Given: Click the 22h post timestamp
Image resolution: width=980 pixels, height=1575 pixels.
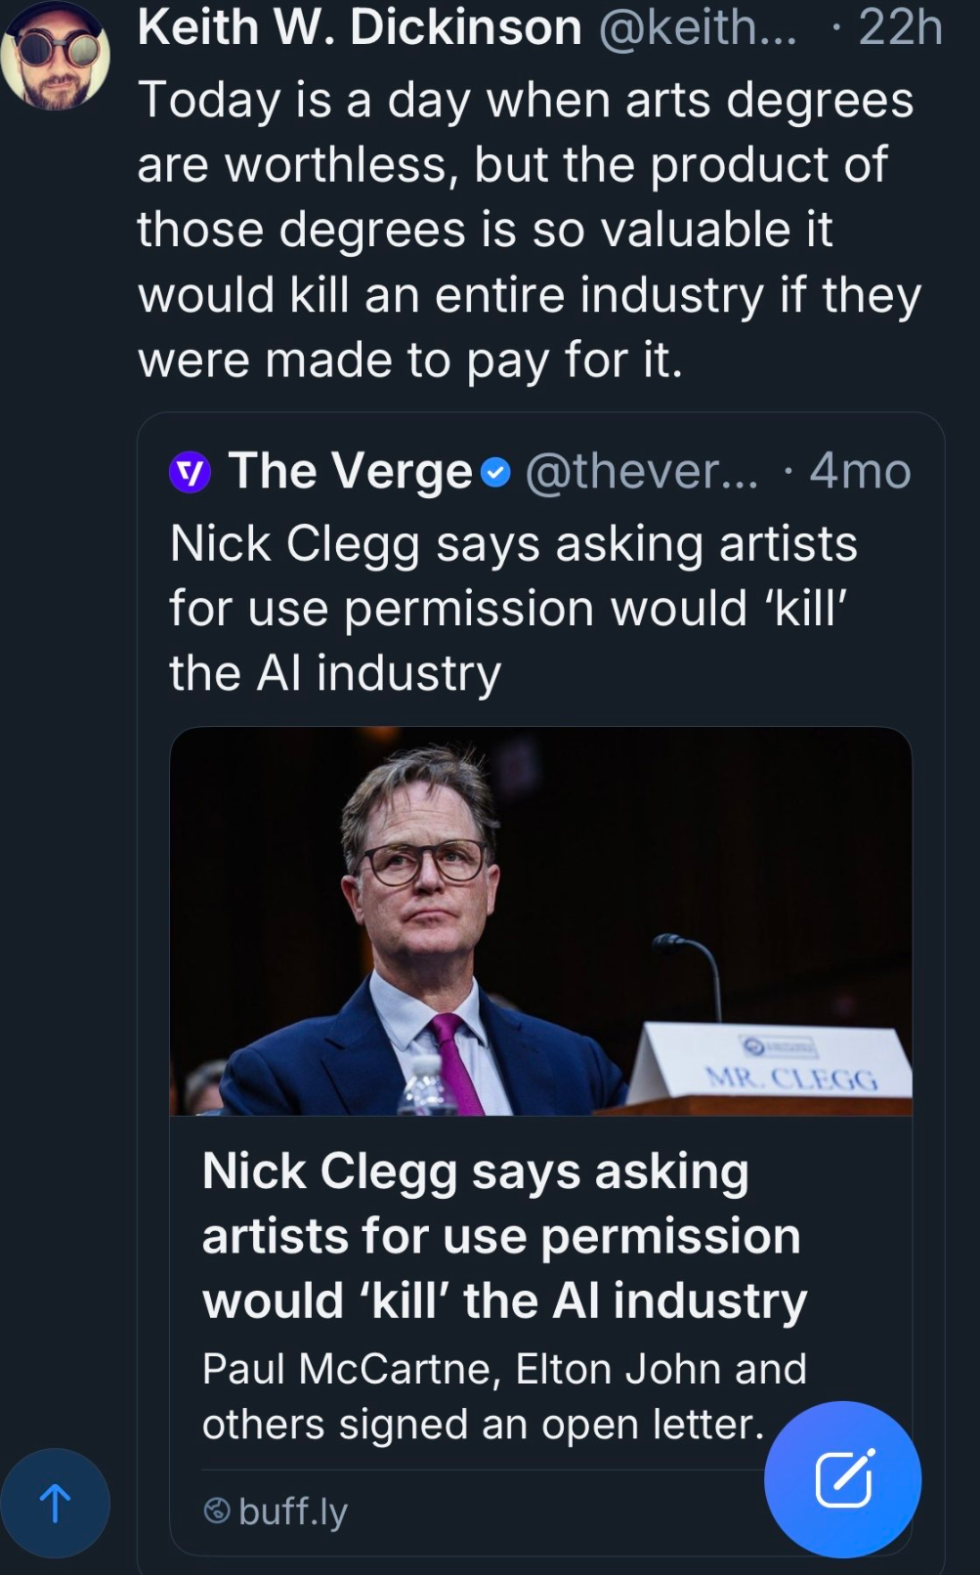Looking at the screenshot, I should (900, 27).
